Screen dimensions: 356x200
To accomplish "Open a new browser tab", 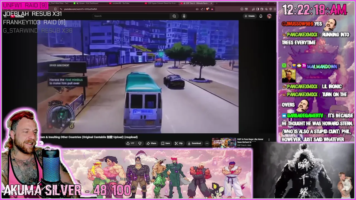I will tap(217, 3).
